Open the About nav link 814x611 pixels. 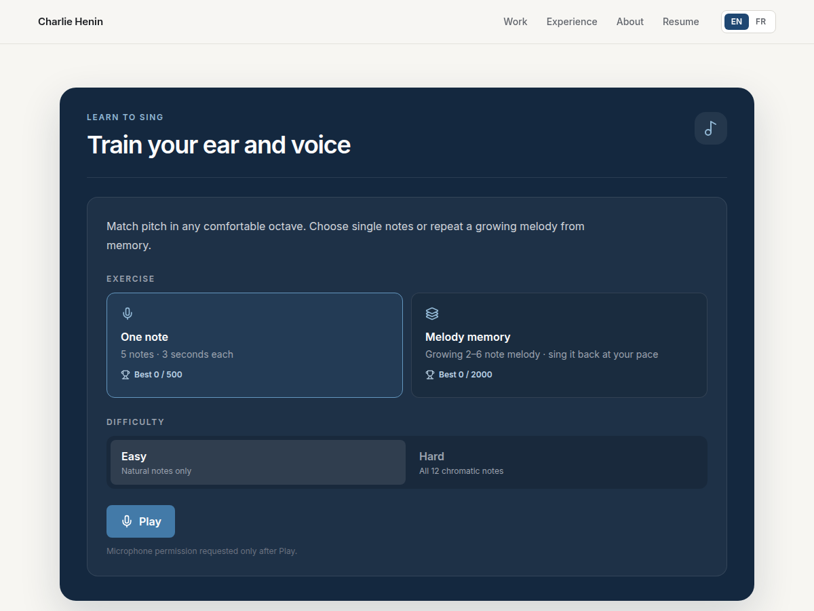[630, 22]
